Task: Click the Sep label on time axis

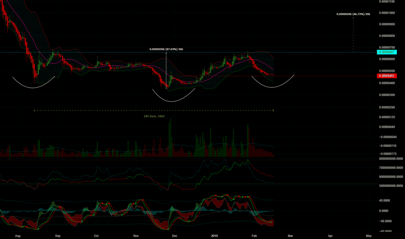Action: pyautogui.click(x=58, y=236)
